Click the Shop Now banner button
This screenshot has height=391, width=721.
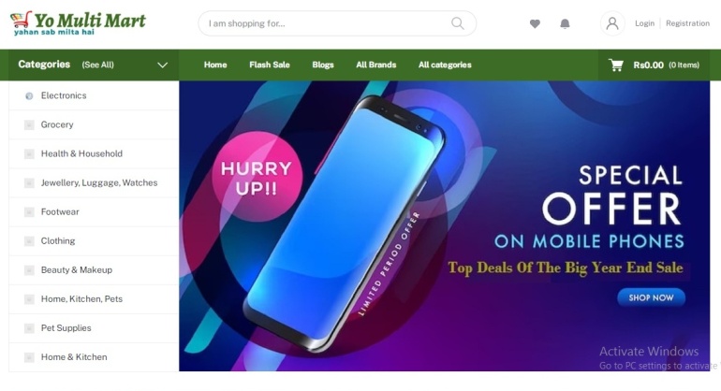(651, 297)
